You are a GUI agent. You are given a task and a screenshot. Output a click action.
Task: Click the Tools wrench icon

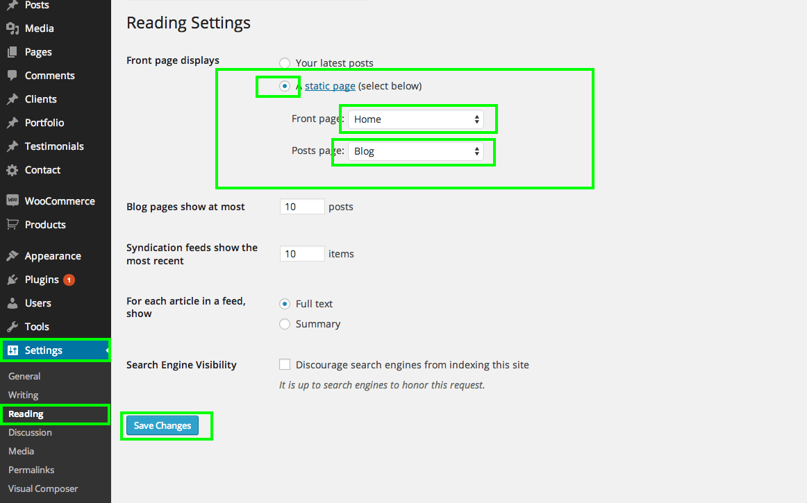point(13,327)
